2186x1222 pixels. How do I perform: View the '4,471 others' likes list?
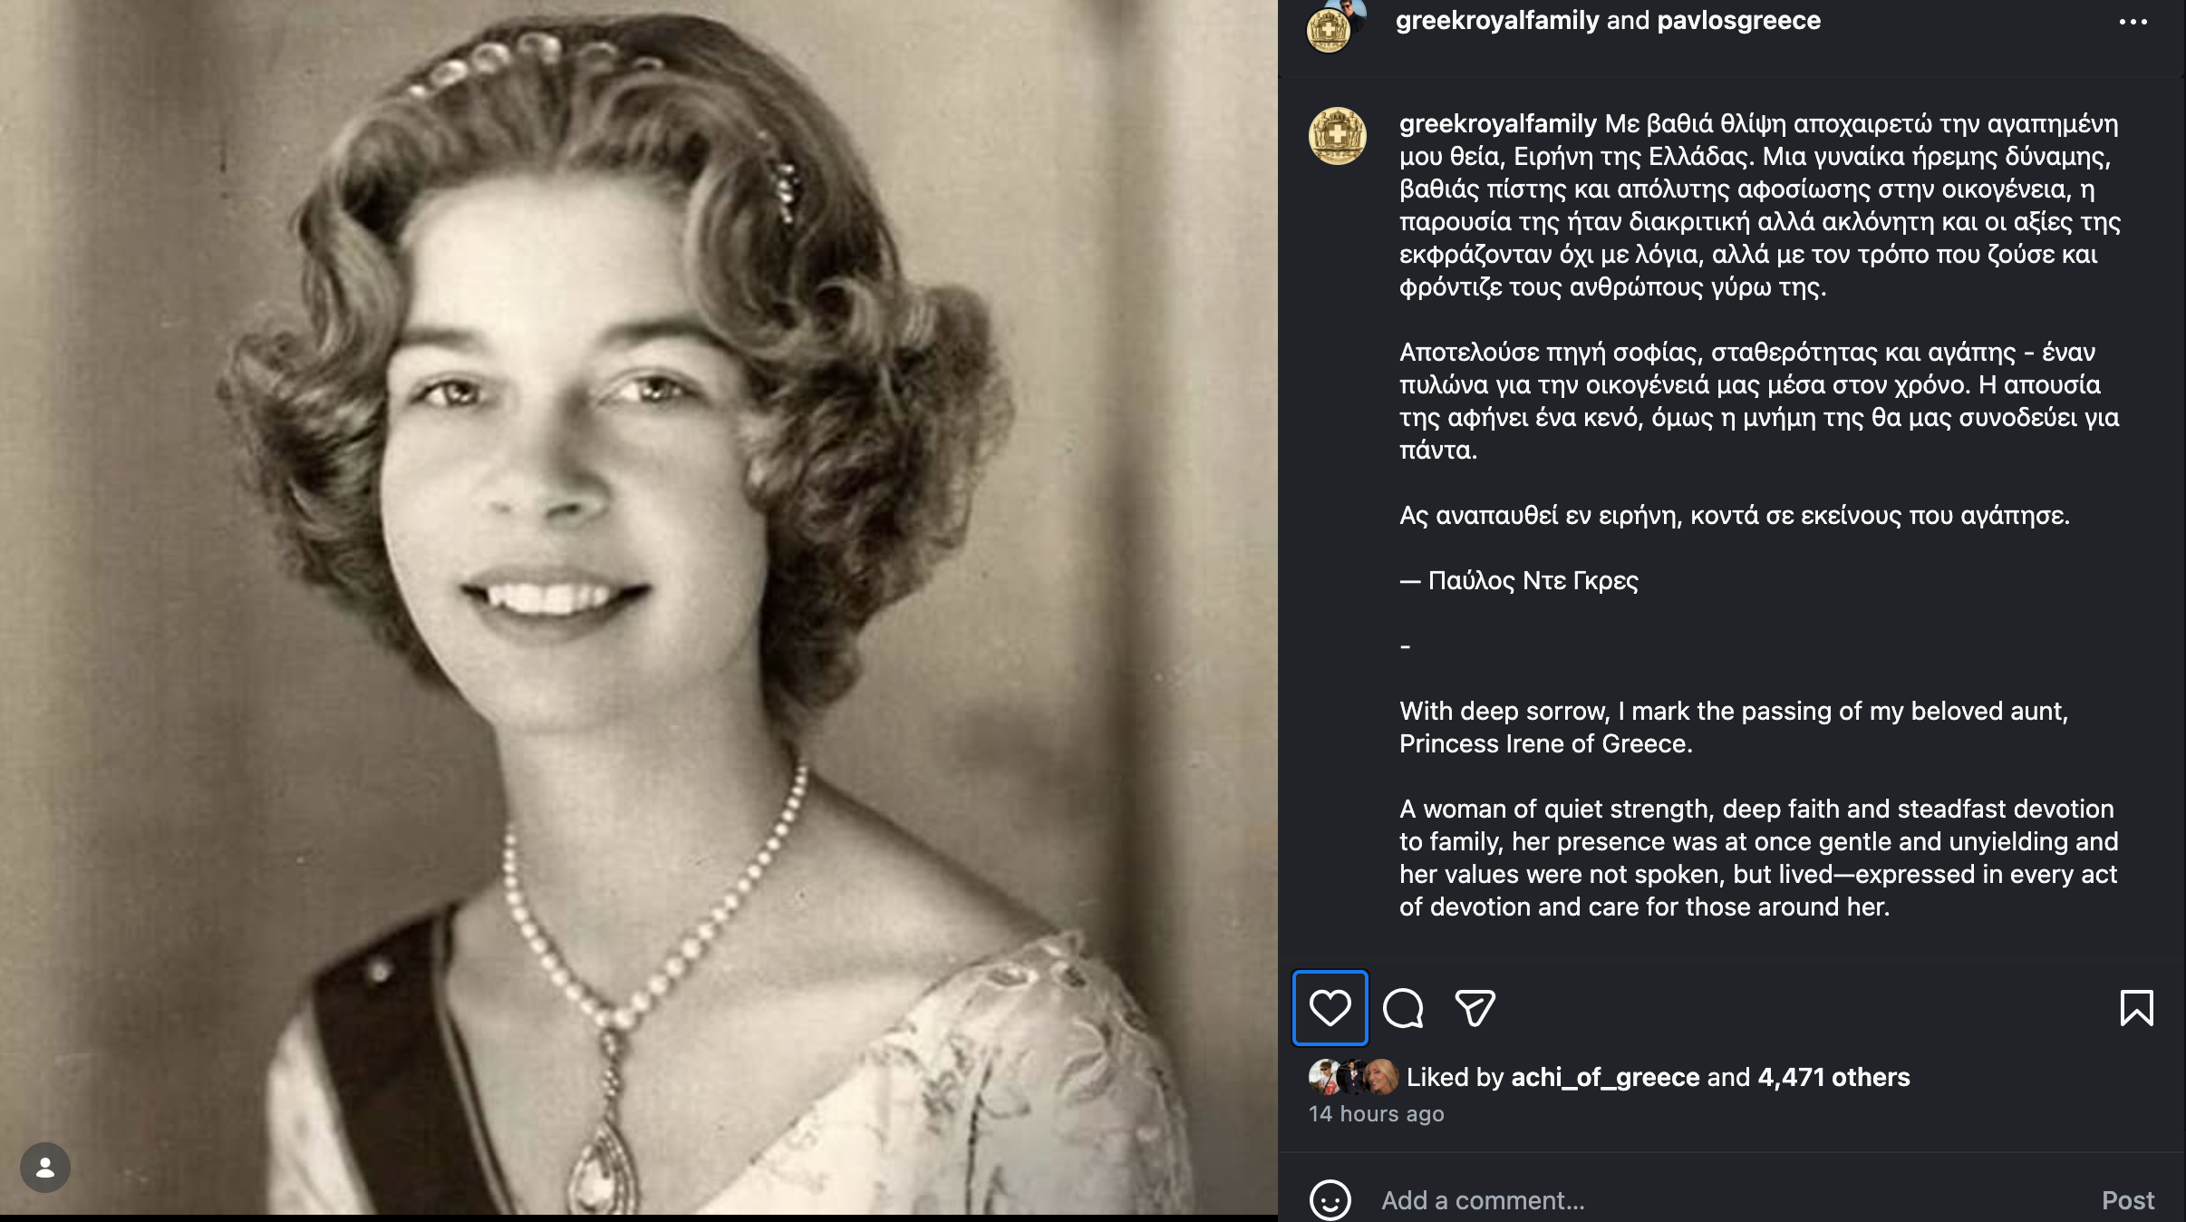pos(1833,1077)
